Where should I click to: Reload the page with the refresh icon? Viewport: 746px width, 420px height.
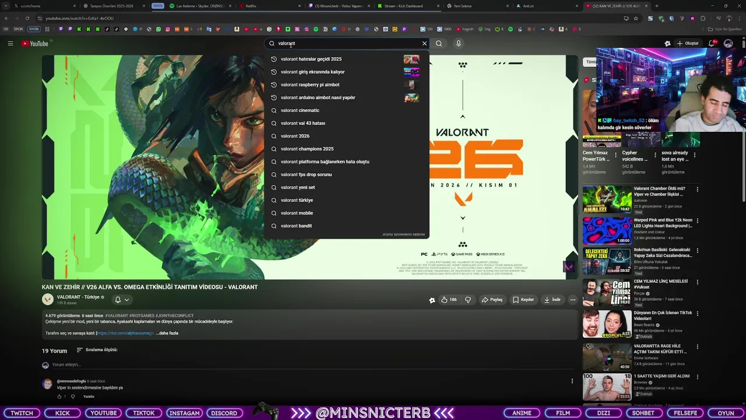[x=27, y=18]
